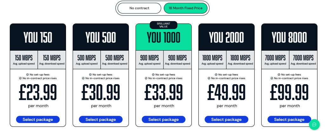The width and height of the screenshot is (325, 131).
Task: Click checkmark icon beside YOU 150 no set-up fees
Action: (x=27, y=75)
